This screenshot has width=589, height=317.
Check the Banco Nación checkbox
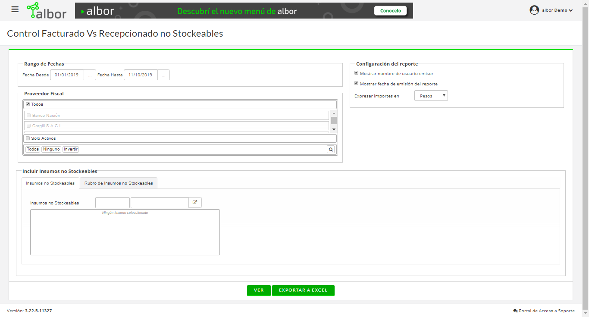(28, 116)
